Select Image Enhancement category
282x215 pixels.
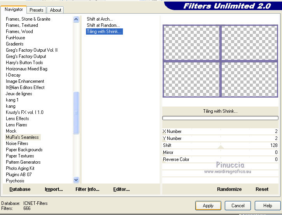(x=25, y=81)
